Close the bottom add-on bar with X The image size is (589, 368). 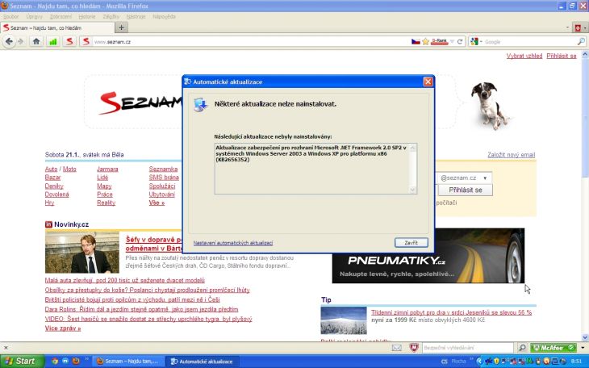tap(6, 348)
